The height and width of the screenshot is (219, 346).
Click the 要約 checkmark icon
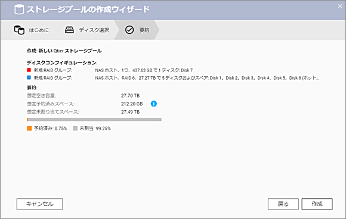[x=129, y=30]
